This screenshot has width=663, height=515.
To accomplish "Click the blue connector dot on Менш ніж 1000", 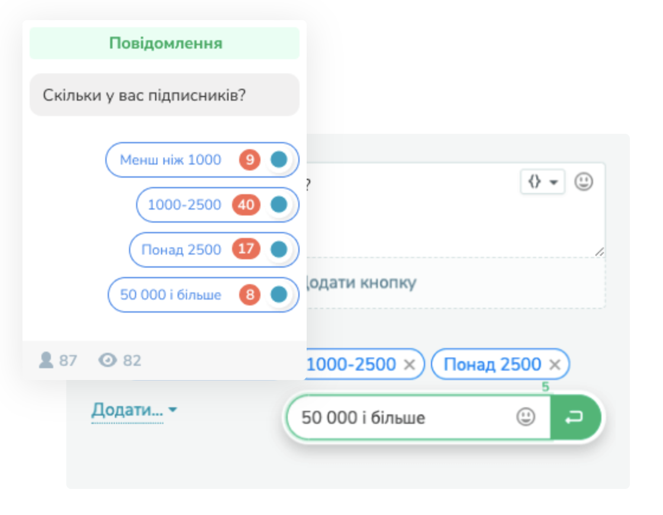I will [x=279, y=160].
